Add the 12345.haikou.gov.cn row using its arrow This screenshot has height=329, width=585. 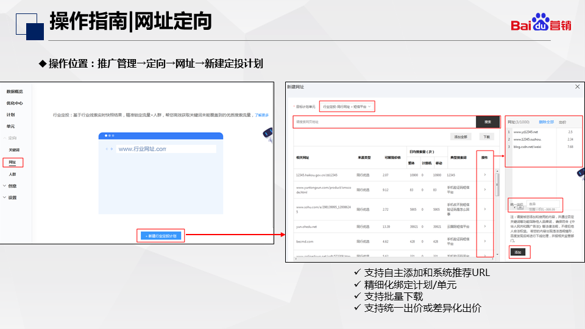[x=485, y=175]
